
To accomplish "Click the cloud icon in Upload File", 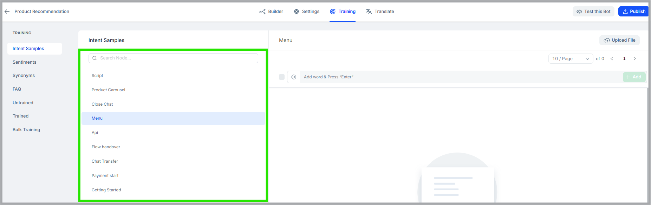I will point(607,40).
